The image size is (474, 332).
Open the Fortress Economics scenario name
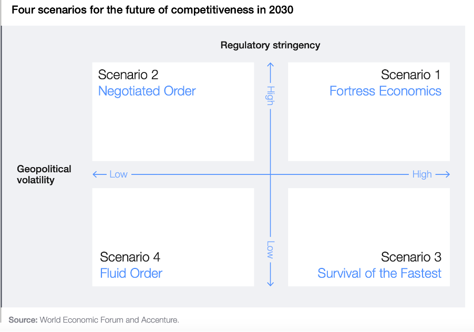tap(385, 91)
